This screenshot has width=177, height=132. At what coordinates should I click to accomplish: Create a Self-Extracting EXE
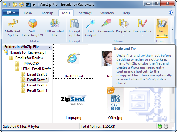(33, 28)
